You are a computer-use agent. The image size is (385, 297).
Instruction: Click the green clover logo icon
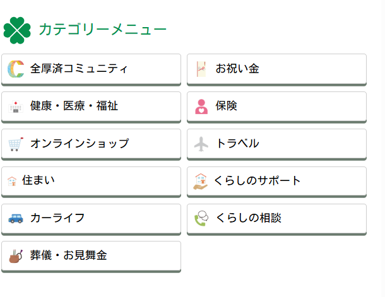pyautogui.click(x=17, y=30)
